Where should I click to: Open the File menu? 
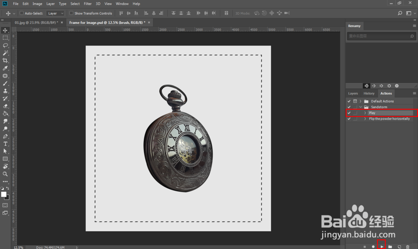click(x=16, y=4)
